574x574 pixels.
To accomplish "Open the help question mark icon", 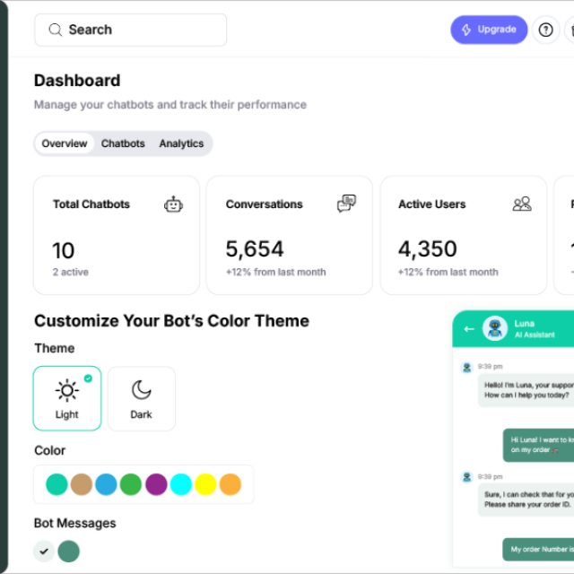I will point(545,30).
